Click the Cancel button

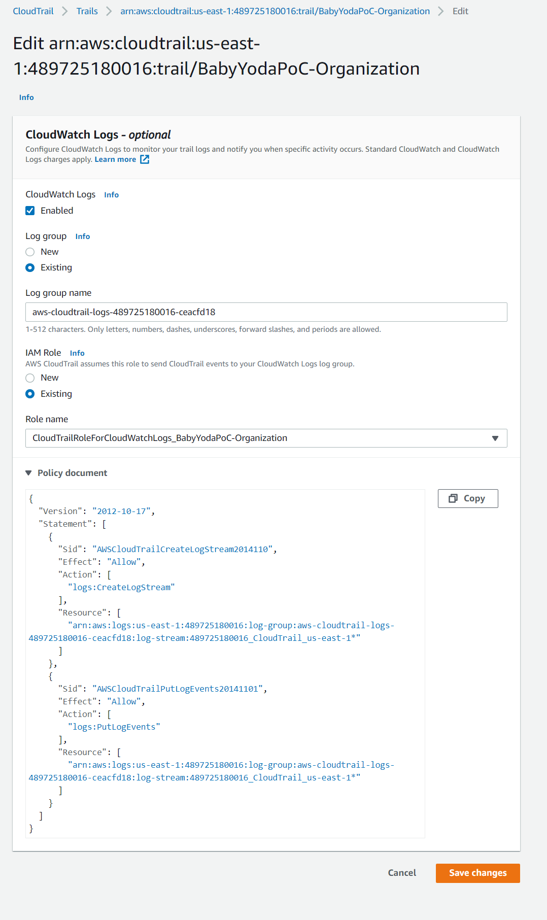click(x=402, y=873)
